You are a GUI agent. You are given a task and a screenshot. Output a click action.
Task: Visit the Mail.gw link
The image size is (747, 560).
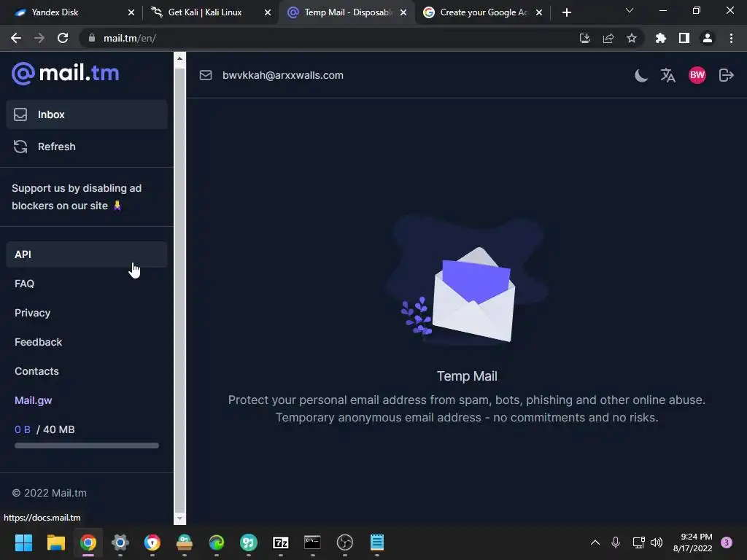point(34,400)
